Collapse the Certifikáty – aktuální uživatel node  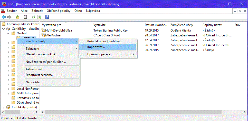point(3,29)
